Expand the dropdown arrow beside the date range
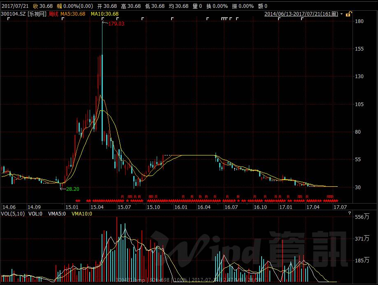Screen dimensions: 378x285 click(x=341, y=14)
